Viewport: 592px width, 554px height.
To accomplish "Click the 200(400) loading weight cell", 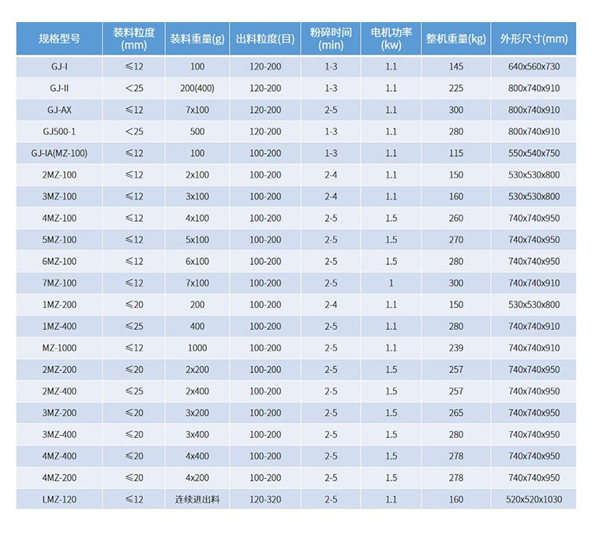I will (197, 88).
